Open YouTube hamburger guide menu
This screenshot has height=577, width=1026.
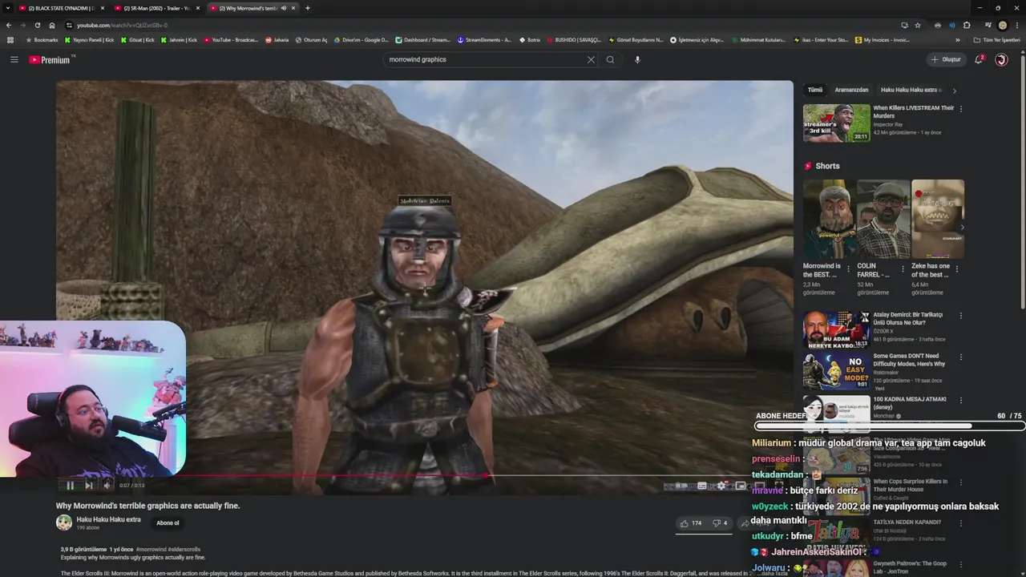14,59
